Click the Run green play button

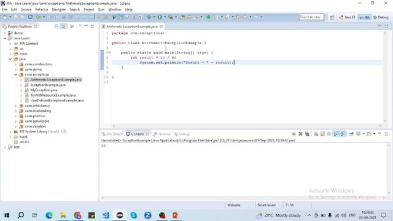pos(160,17)
